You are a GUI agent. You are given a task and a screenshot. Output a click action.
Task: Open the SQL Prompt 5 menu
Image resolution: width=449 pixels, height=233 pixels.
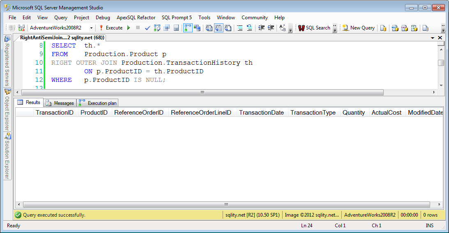pos(177,18)
